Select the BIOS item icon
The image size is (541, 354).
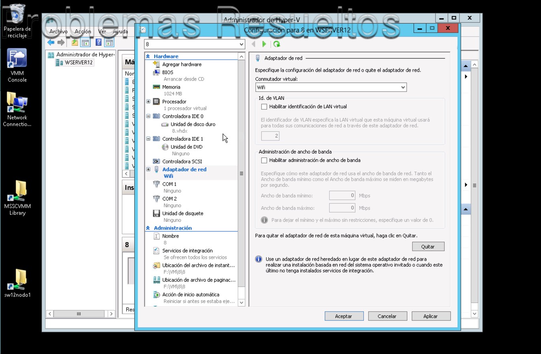[156, 73]
